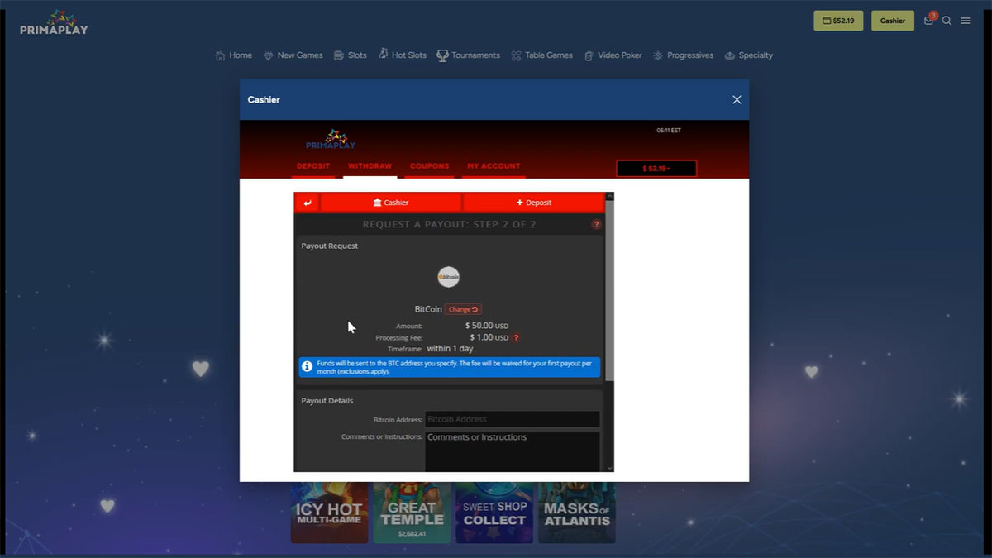Click the payout form vertical scrollbar thumb
Image resolution: width=992 pixels, height=558 pixels.
609,291
